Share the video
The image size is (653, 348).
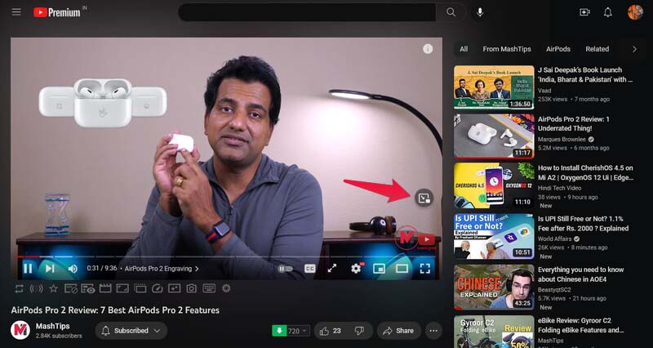click(398, 331)
